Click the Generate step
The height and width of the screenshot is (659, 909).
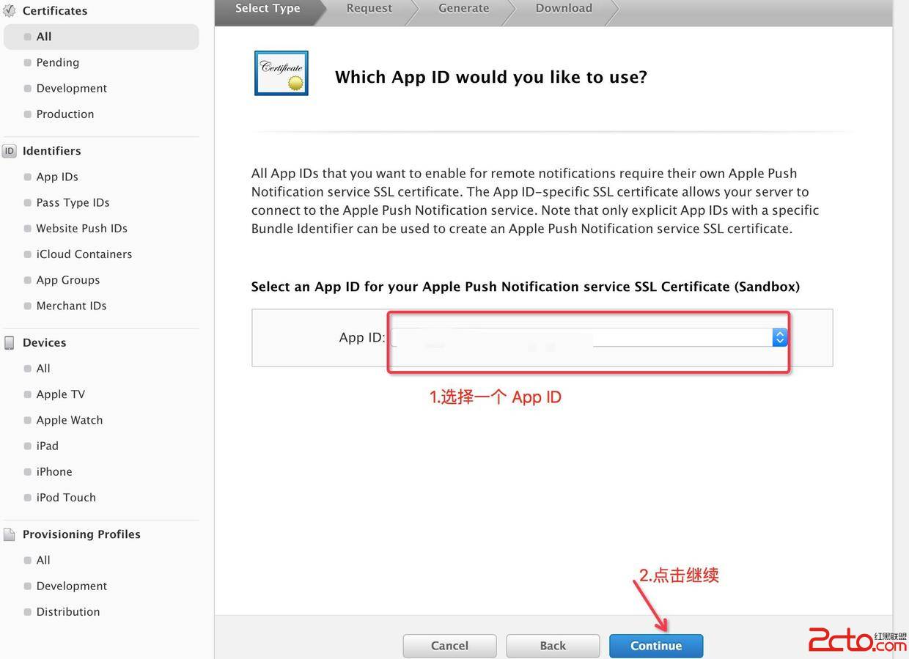pyautogui.click(x=463, y=8)
